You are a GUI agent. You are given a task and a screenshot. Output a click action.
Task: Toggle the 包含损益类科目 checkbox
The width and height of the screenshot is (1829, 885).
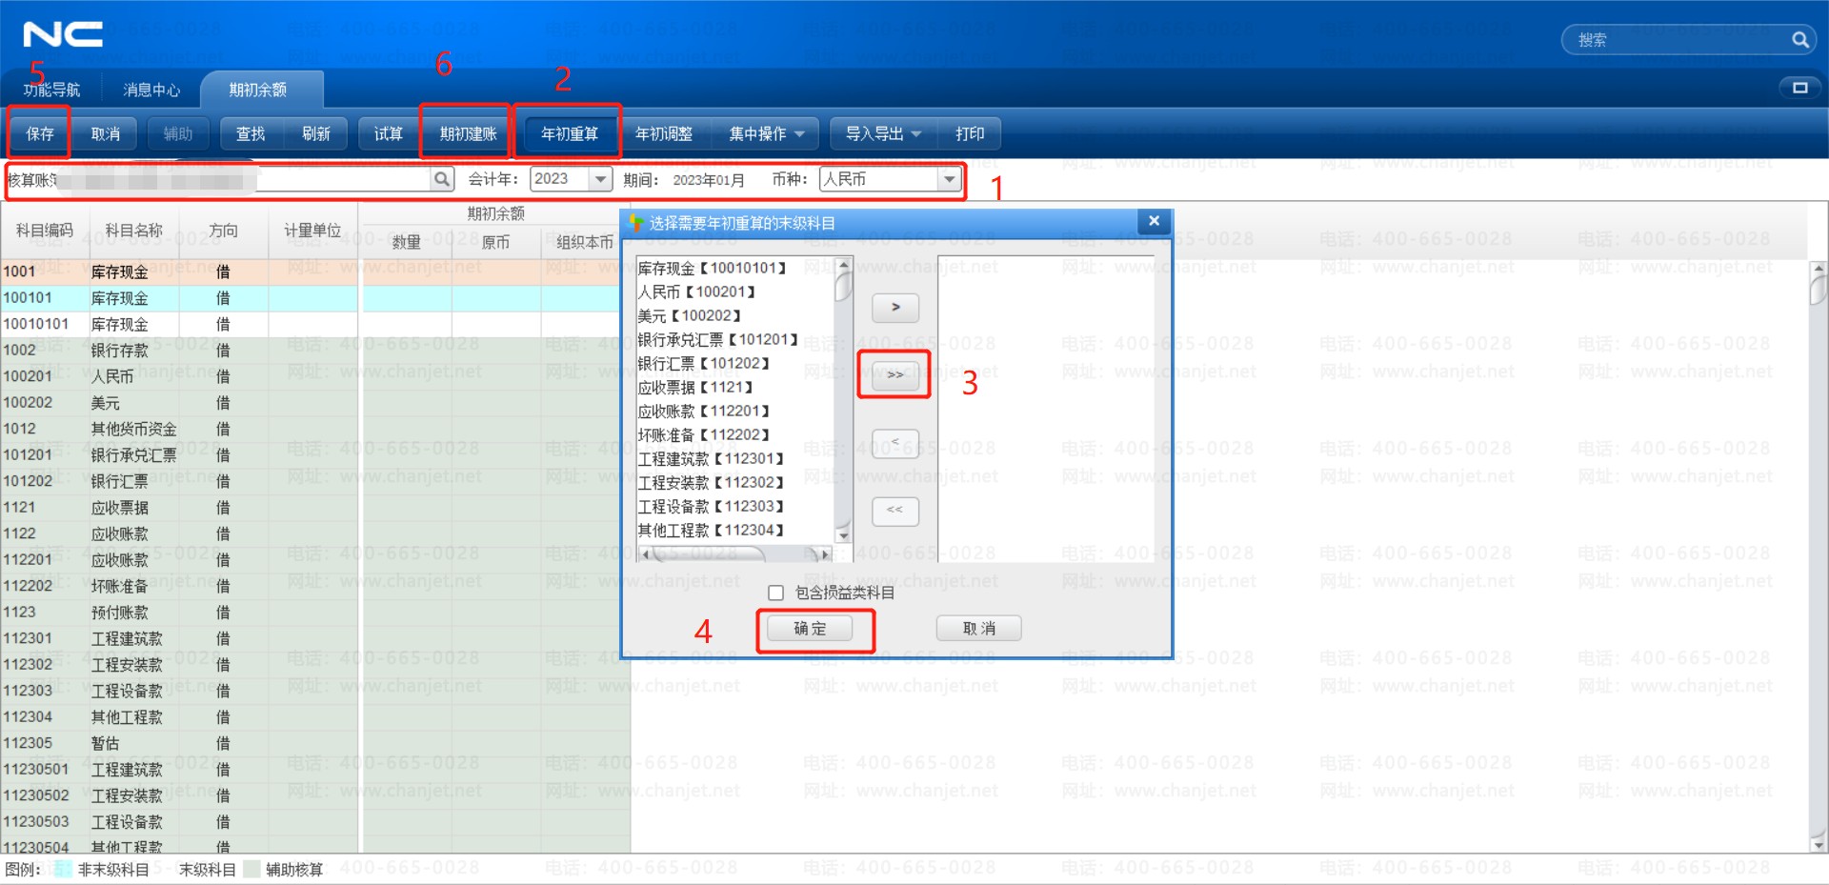(776, 593)
